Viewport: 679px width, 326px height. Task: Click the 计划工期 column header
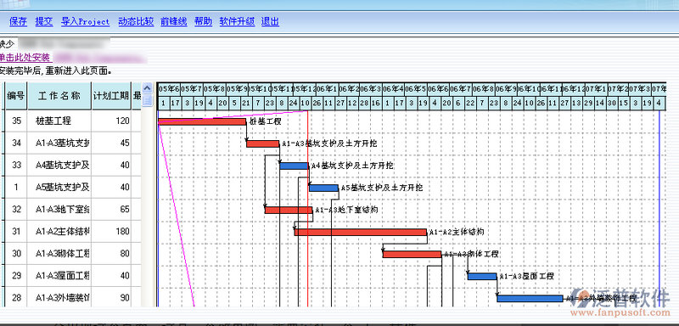coord(111,96)
